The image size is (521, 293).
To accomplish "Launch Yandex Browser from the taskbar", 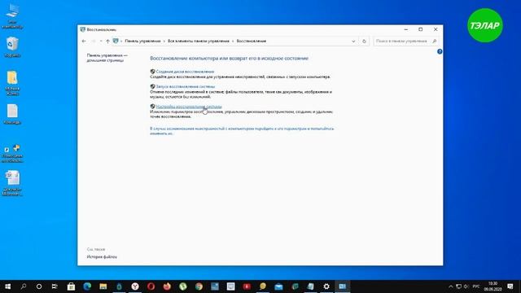I will [135, 286].
